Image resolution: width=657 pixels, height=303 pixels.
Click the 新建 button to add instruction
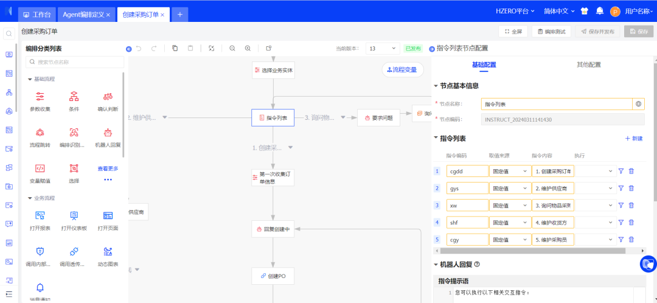[633, 139]
